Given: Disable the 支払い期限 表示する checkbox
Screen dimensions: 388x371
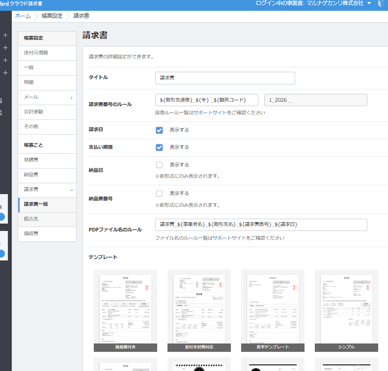Looking at the screenshot, I should tap(159, 147).
